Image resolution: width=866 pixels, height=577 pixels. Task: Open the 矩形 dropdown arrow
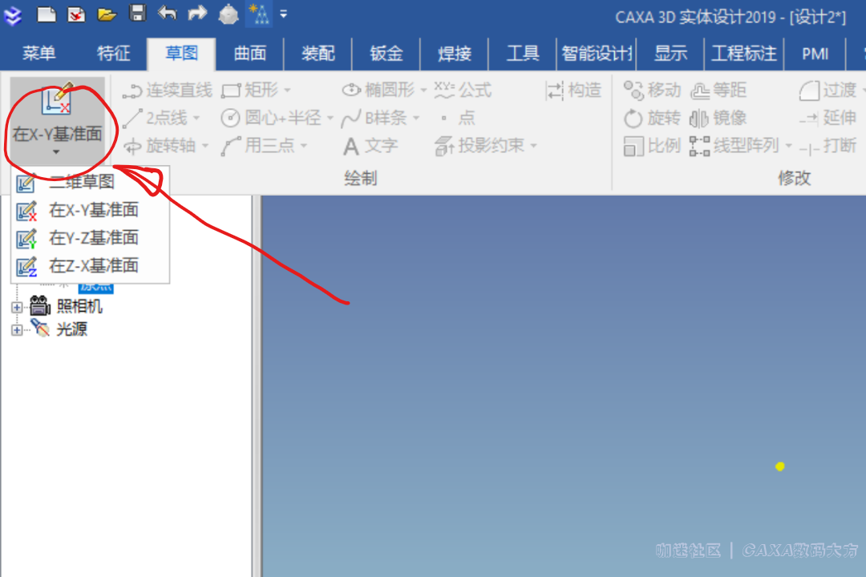tap(287, 90)
